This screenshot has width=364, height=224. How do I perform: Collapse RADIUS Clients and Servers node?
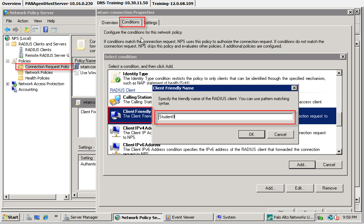(7, 44)
